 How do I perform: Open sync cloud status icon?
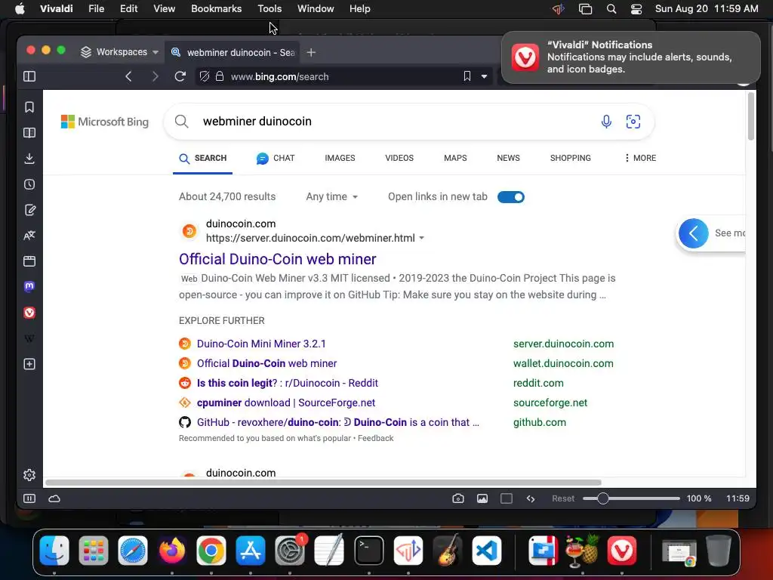[x=54, y=498]
